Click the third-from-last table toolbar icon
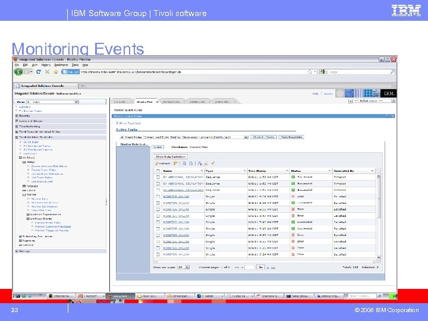The image size is (428, 321). click(200, 163)
